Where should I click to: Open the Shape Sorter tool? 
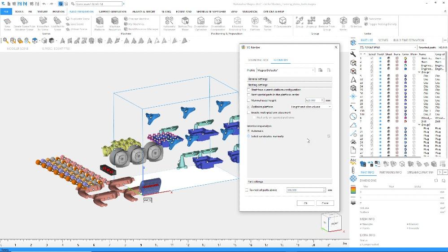(267, 24)
